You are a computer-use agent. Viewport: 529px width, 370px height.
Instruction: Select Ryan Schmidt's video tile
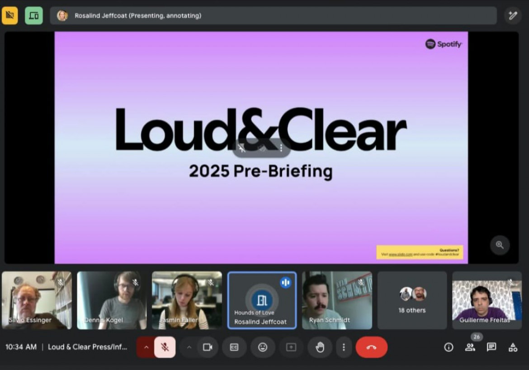pos(337,300)
